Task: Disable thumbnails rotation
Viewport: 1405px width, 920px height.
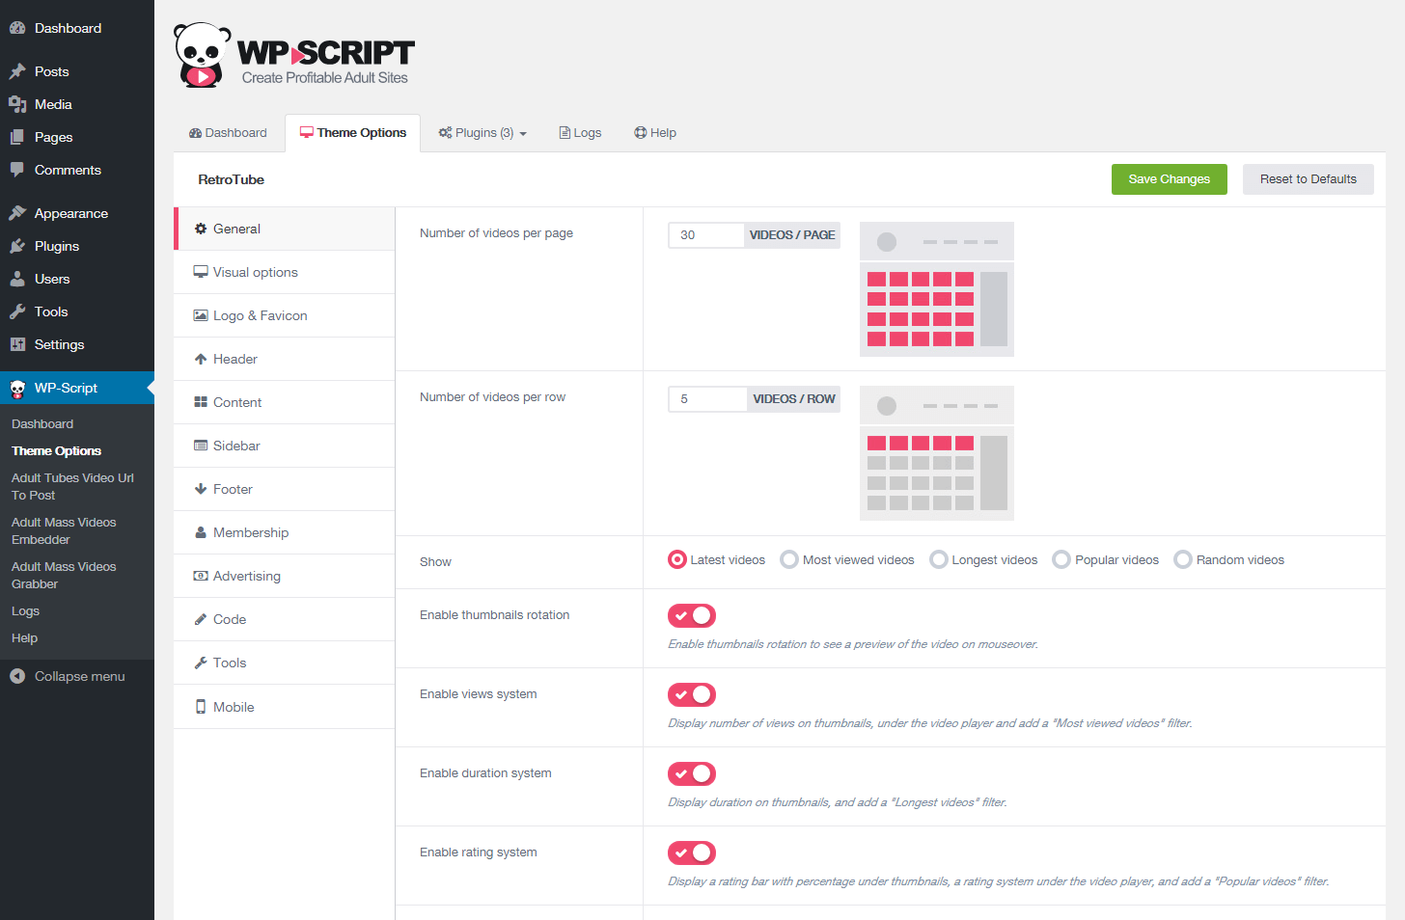Action: (x=691, y=615)
